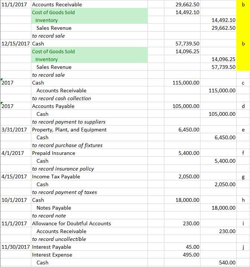The height and width of the screenshot is (267, 250).
Task: Select the 11/30/2017 date cell
Action: tap(16, 247)
